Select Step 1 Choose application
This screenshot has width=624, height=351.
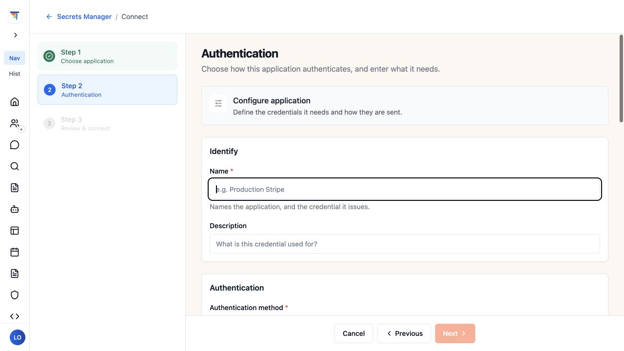(107, 56)
